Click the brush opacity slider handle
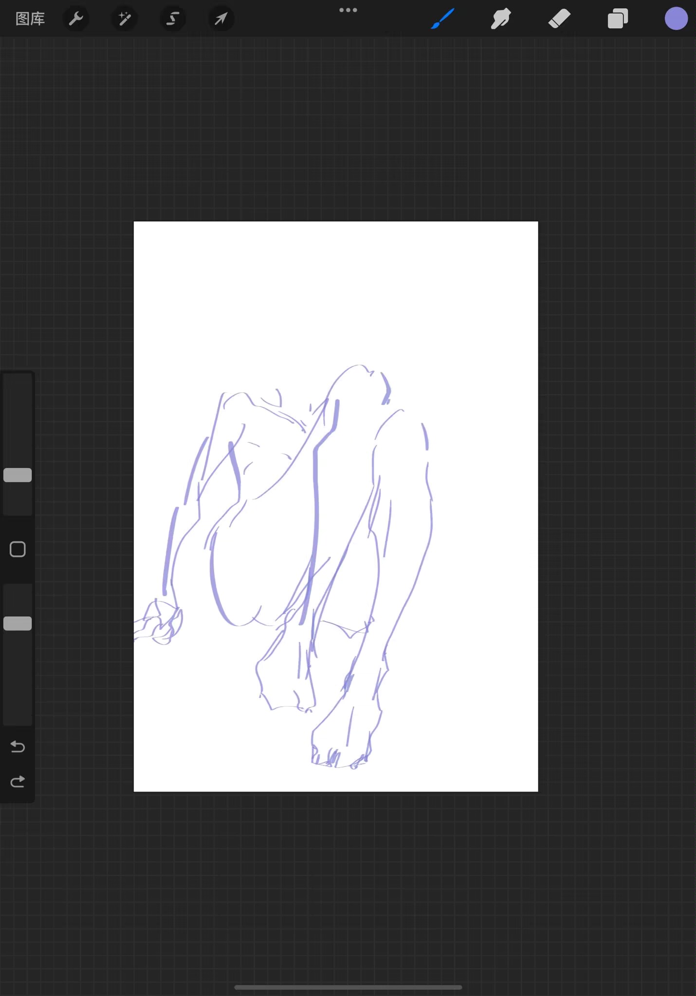Screen dimensions: 696x996 18,623
